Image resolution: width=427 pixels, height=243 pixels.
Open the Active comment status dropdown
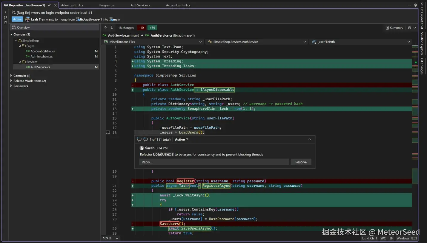(182, 139)
